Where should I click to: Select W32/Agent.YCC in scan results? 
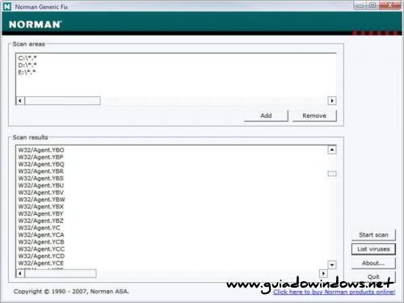tap(41, 249)
